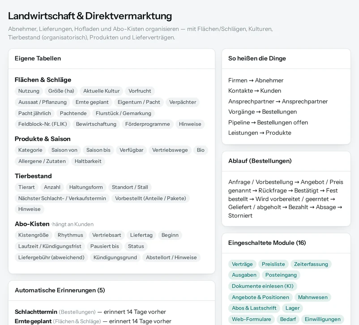Click the Pachtende chip
This screenshot has height=325, width=359.
pyautogui.click(x=73, y=113)
